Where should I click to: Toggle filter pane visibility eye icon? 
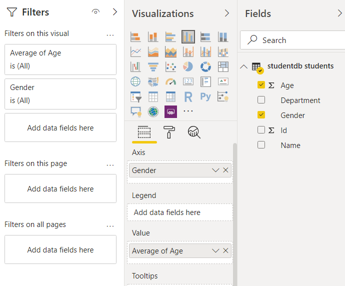pyautogui.click(x=96, y=12)
